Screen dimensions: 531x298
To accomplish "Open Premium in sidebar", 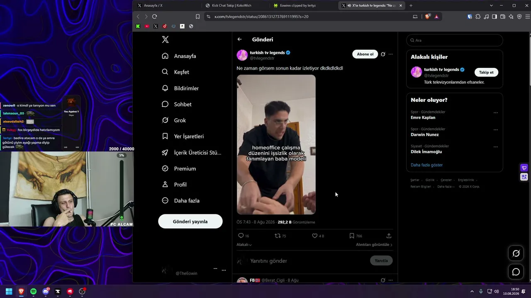I will (x=179, y=168).
